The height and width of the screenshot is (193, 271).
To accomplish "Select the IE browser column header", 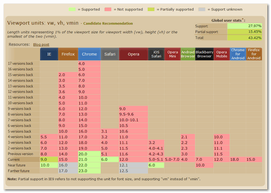I will click(x=49, y=54).
